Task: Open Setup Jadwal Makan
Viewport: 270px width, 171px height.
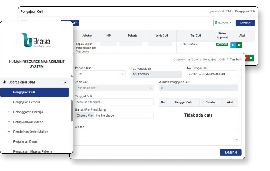Action: (x=28, y=122)
